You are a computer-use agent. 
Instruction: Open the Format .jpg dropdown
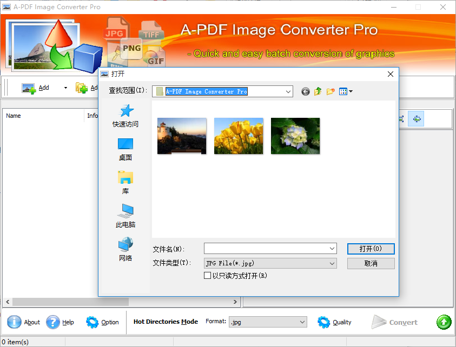(268, 322)
